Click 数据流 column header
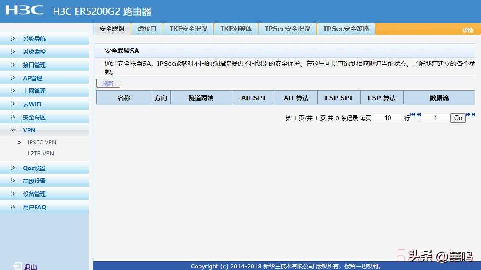Screen dimensions: 481x270 439,98
